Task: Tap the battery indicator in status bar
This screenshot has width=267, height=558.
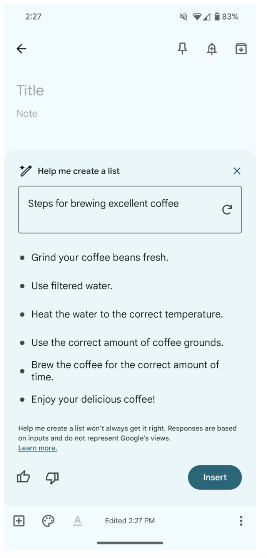Action: pyautogui.click(x=217, y=17)
